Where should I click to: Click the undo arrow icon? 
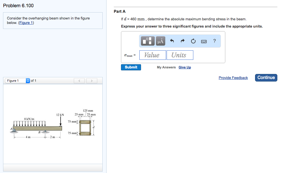(172, 41)
